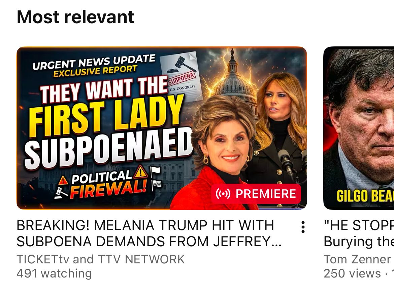Click the small American flag icon in thumbnail
Image resolution: width=394 pixels, height=296 pixels.
(157, 185)
